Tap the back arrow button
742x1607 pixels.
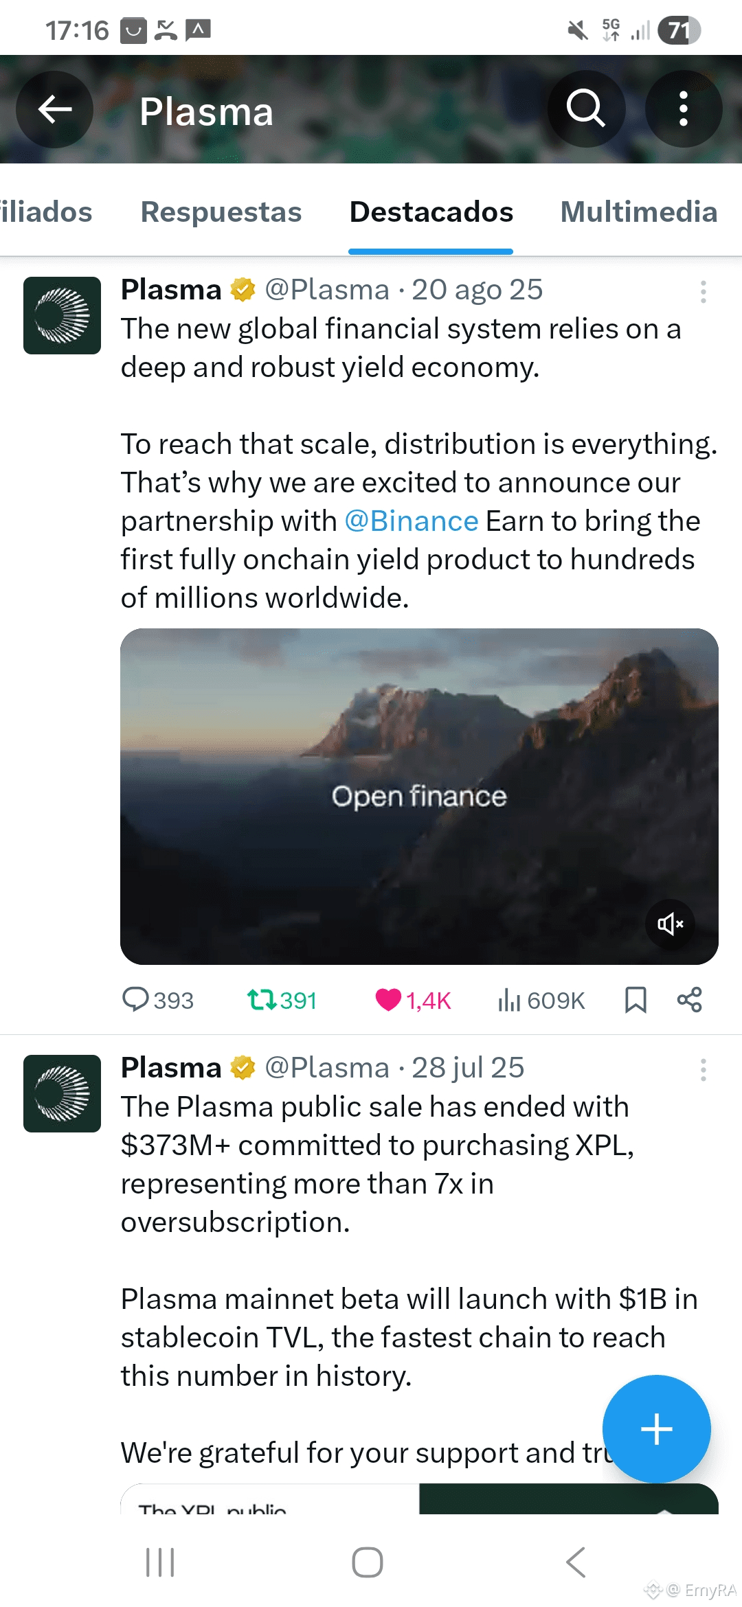tap(55, 109)
